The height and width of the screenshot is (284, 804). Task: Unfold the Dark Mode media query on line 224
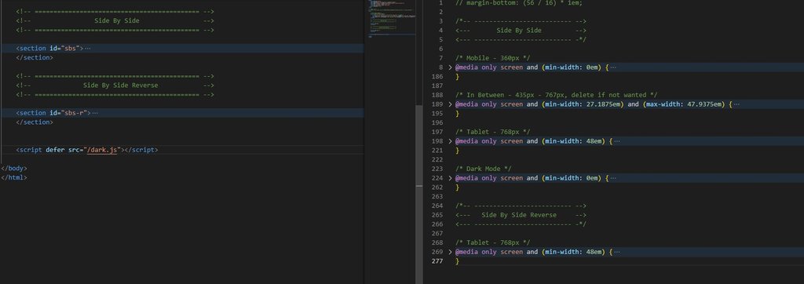click(x=450, y=178)
